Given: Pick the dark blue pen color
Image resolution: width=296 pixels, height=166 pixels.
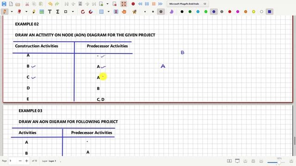Looking at the screenshot, I should pos(214,12).
